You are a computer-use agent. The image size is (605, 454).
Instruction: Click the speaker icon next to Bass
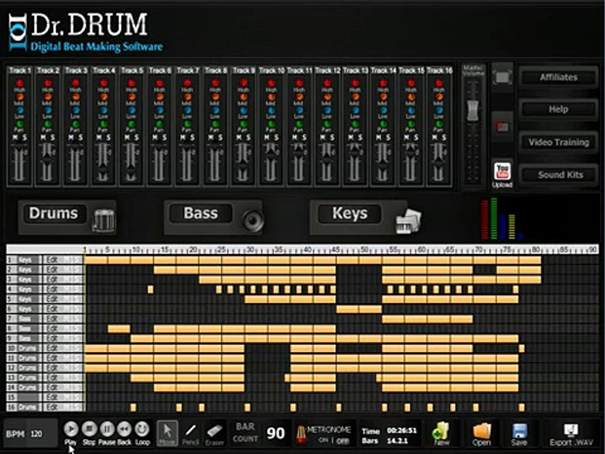pyautogui.click(x=253, y=221)
